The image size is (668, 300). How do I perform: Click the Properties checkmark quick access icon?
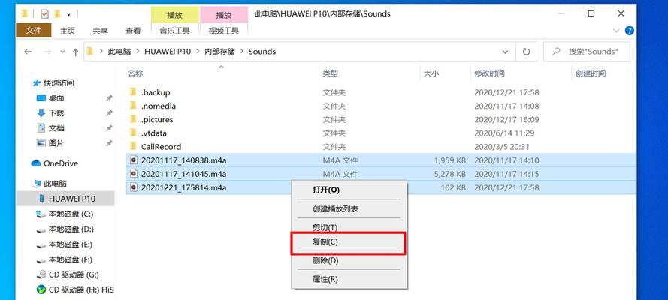tap(45, 13)
